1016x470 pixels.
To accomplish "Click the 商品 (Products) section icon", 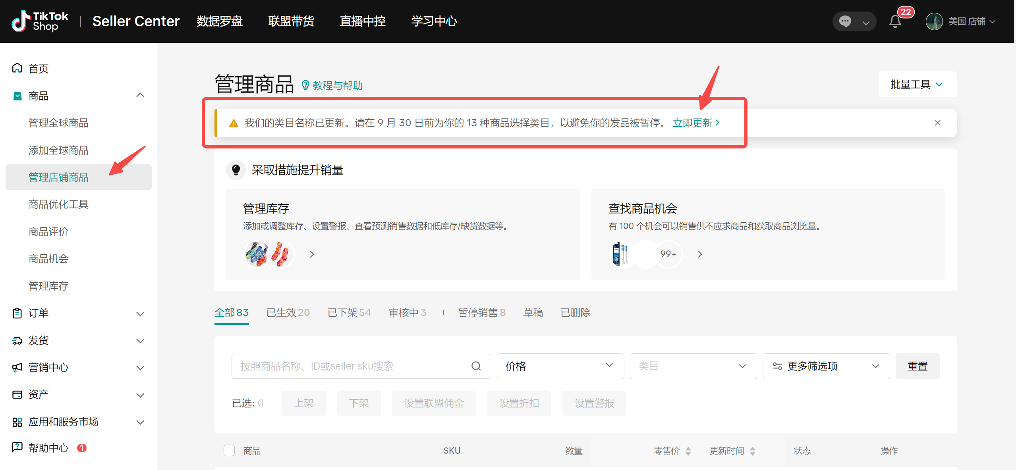I will [17, 96].
